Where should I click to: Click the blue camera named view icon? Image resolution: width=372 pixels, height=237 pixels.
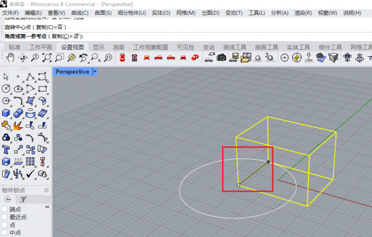321,58
